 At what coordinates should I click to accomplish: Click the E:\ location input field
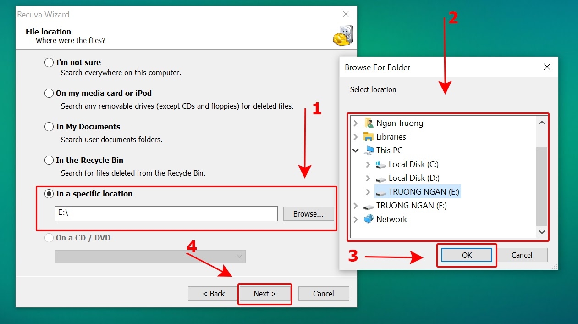[x=166, y=213]
